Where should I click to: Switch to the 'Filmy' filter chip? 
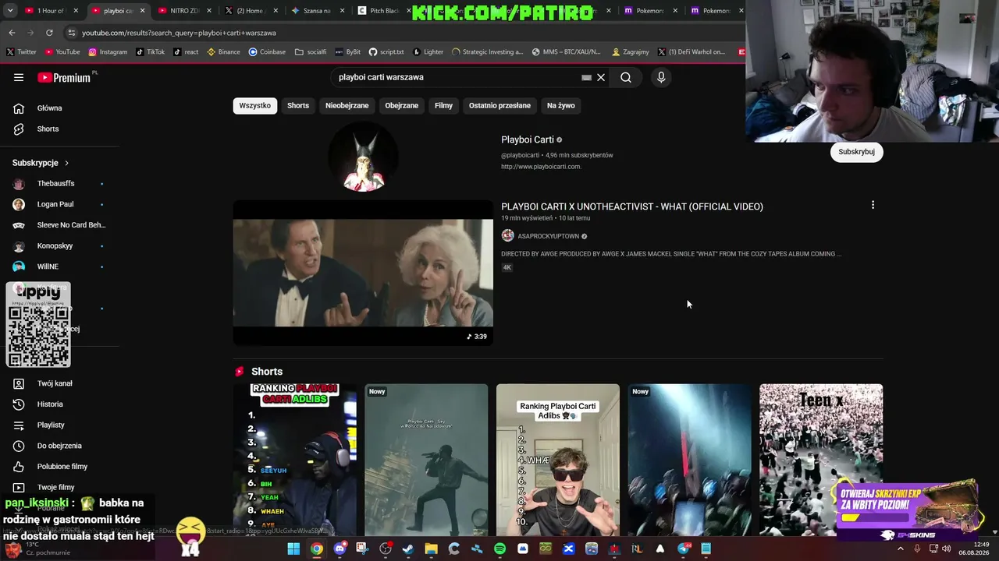click(x=444, y=105)
